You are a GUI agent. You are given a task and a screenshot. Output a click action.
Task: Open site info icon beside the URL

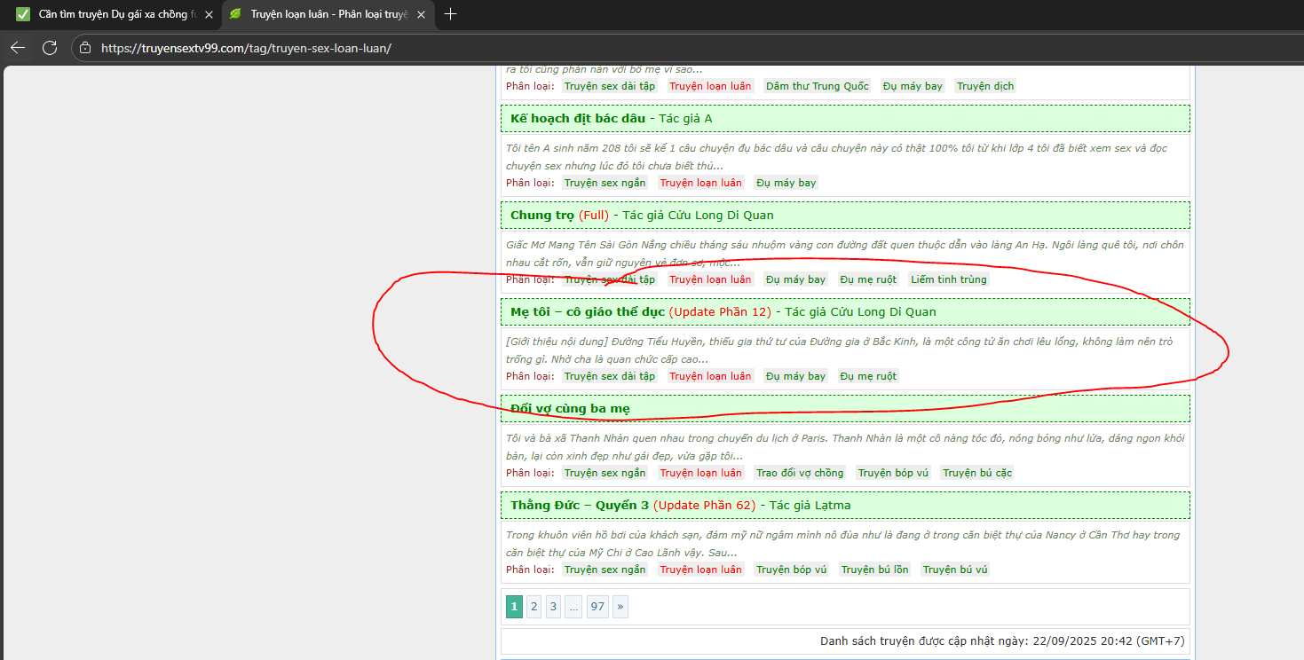tap(85, 48)
